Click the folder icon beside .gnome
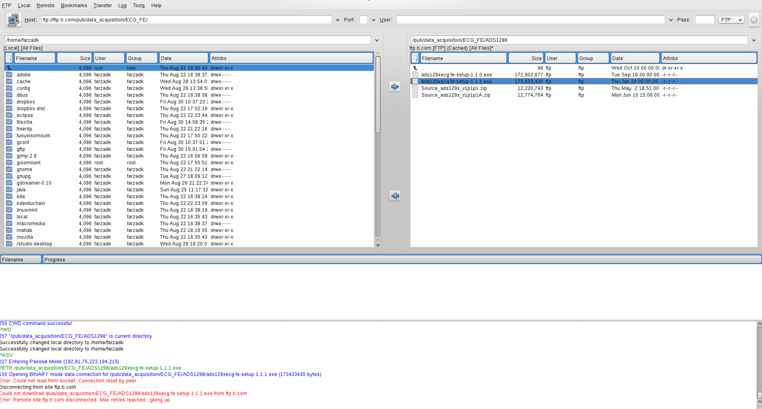Image resolution: width=762 pixels, height=409 pixels. point(9,169)
